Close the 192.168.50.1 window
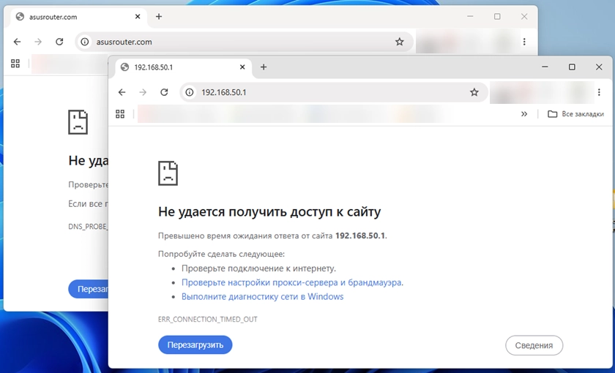615x373 pixels. [x=599, y=67]
